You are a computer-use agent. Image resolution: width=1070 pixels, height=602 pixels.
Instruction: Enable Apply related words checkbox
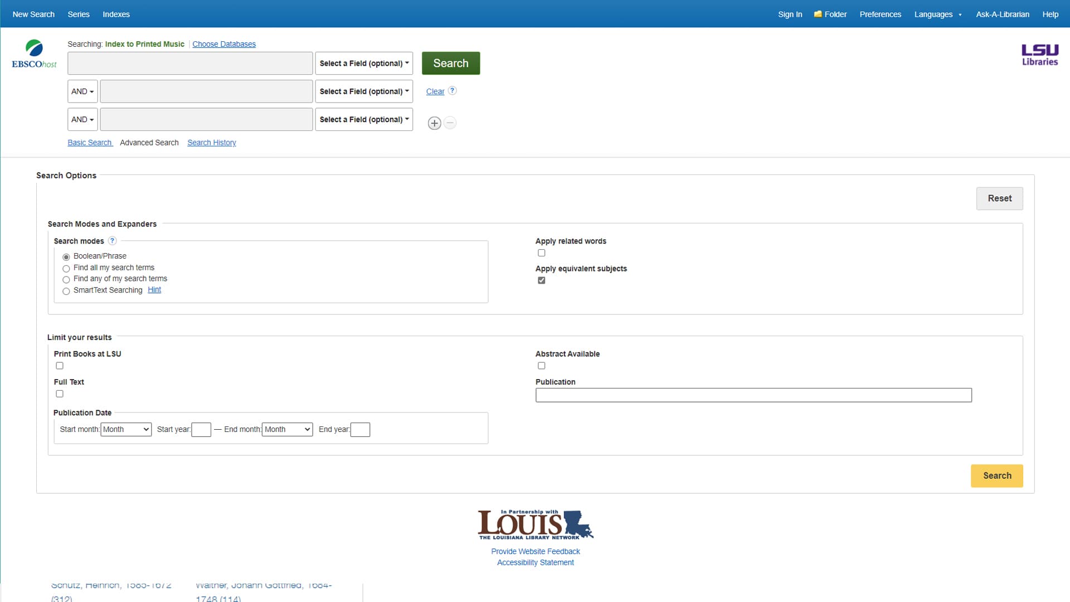(541, 253)
